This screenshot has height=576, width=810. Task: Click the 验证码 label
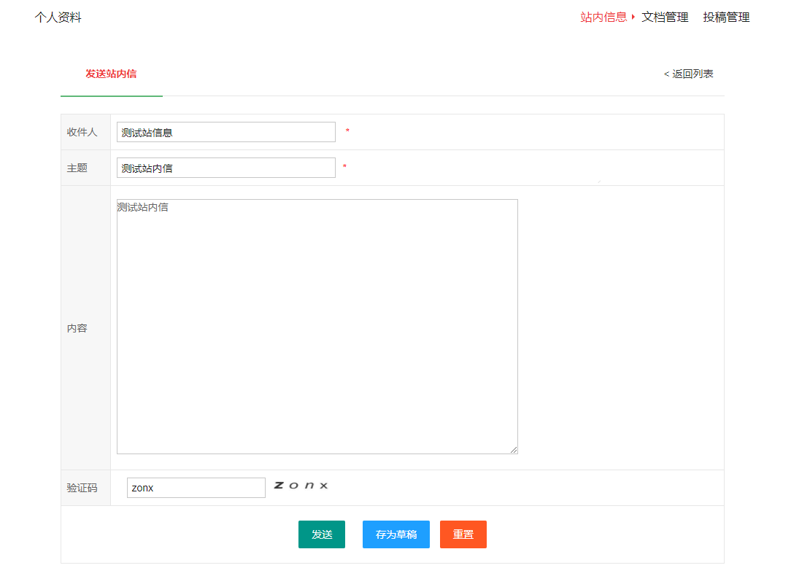point(82,488)
